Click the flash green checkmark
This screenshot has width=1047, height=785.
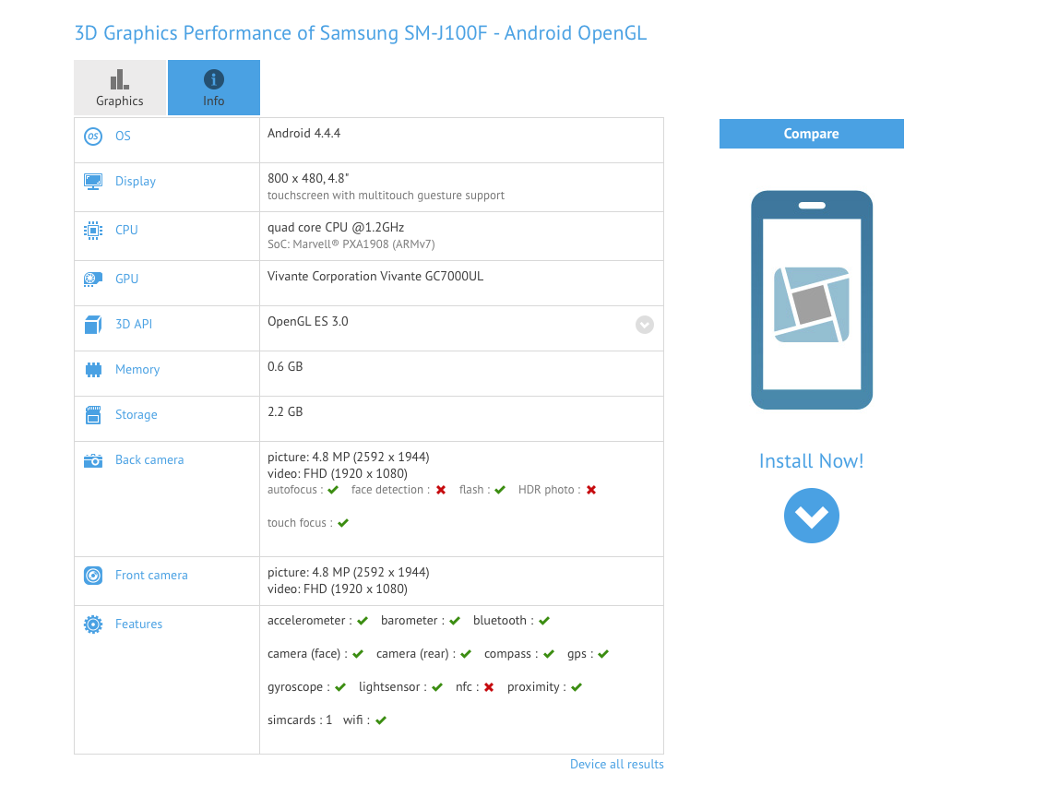click(500, 490)
